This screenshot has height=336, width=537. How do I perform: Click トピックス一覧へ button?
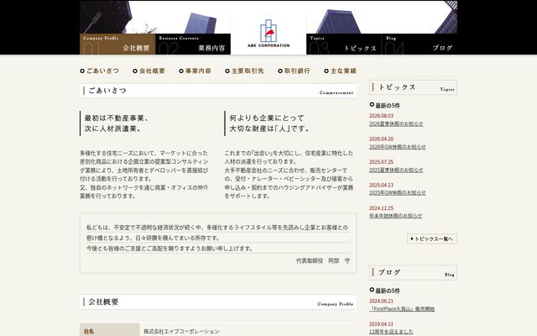432,239
